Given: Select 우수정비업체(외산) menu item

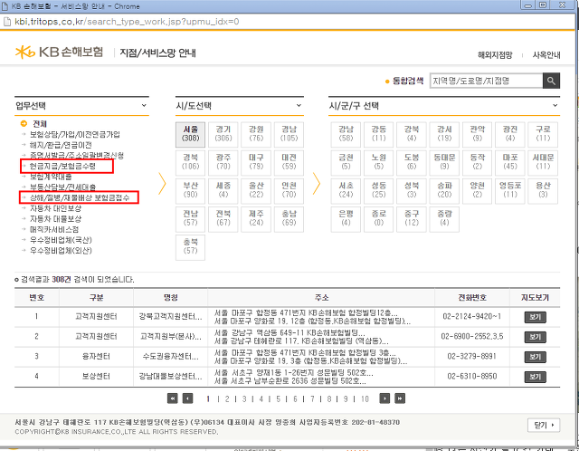Looking at the screenshot, I should tap(61, 251).
